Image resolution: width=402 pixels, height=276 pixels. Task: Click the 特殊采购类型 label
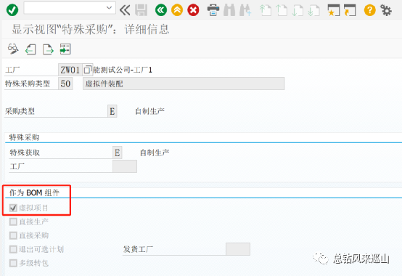click(28, 84)
